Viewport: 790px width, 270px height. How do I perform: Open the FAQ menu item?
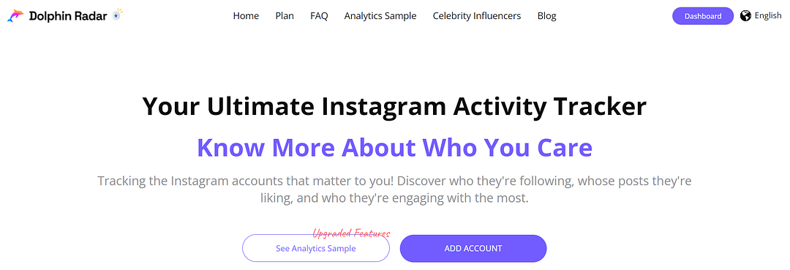click(319, 15)
